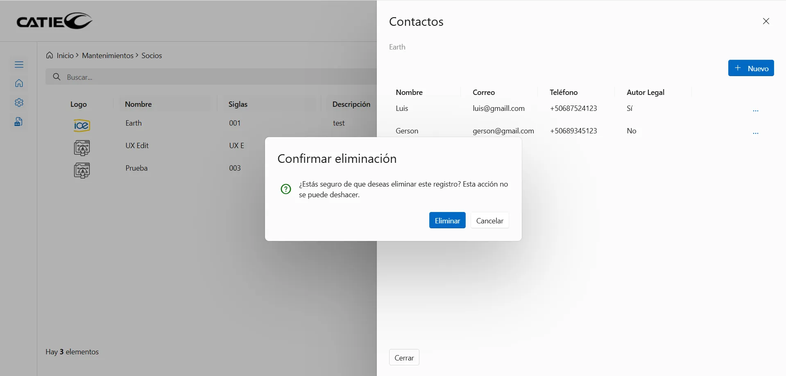
Task: Sort by the Siglas column header
Action: 238,104
